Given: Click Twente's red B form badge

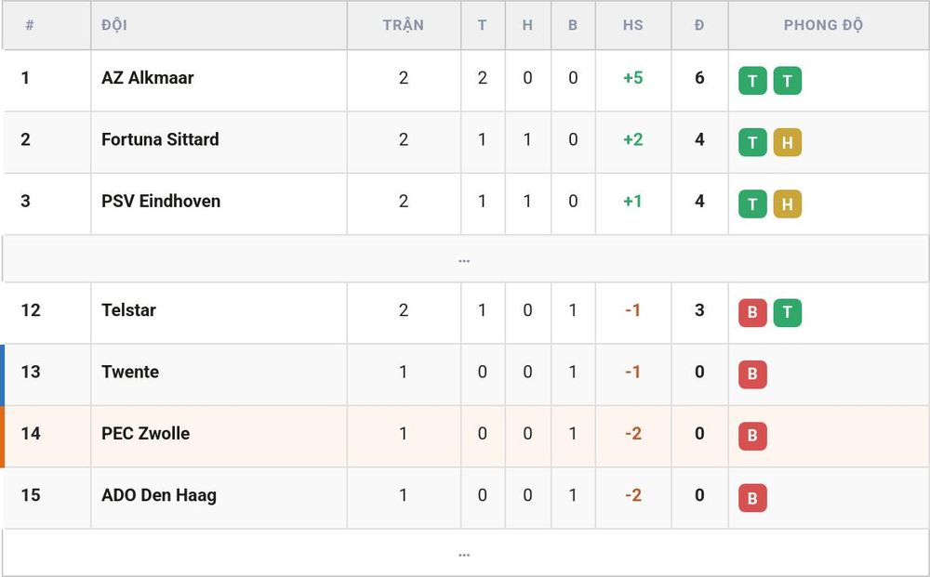Looking at the screenshot, I should (x=752, y=374).
